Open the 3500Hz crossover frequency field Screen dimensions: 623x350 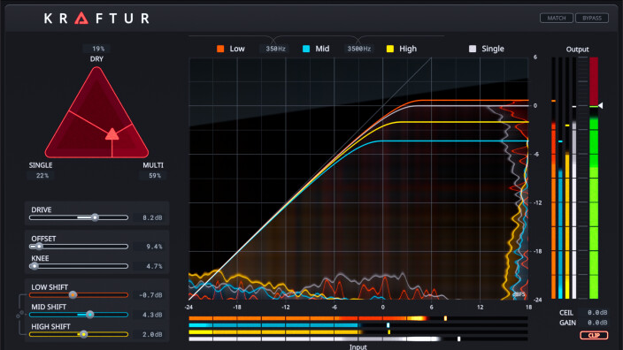tap(358, 49)
